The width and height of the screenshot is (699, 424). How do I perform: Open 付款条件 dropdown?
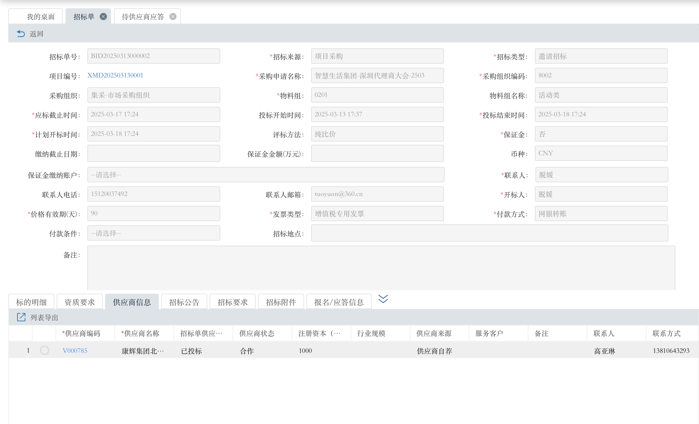153,233
